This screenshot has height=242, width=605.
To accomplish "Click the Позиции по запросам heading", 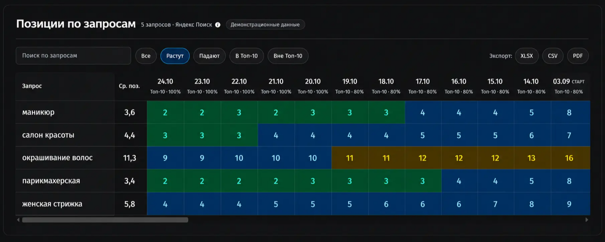I will point(76,24).
